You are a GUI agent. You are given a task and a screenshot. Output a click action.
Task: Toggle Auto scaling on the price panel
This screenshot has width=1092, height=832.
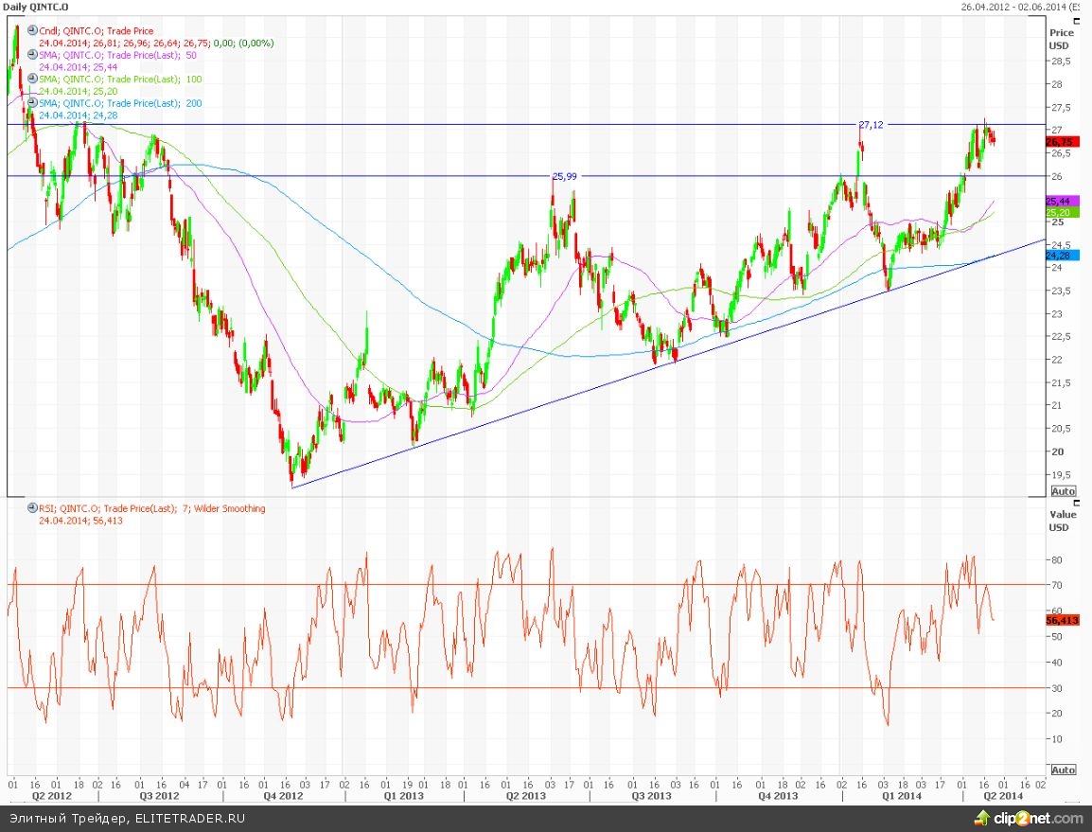click(x=1063, y=491)
